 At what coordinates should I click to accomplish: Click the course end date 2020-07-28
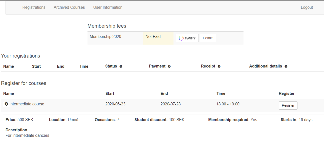170,104
